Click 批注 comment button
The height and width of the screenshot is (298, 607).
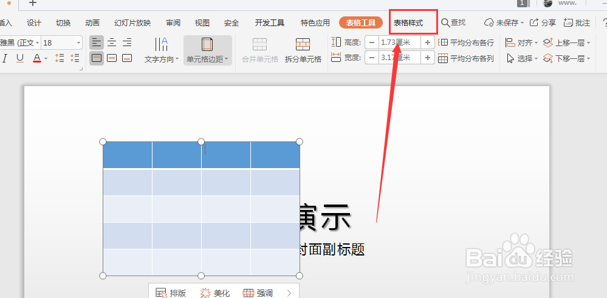pos(577,23)
